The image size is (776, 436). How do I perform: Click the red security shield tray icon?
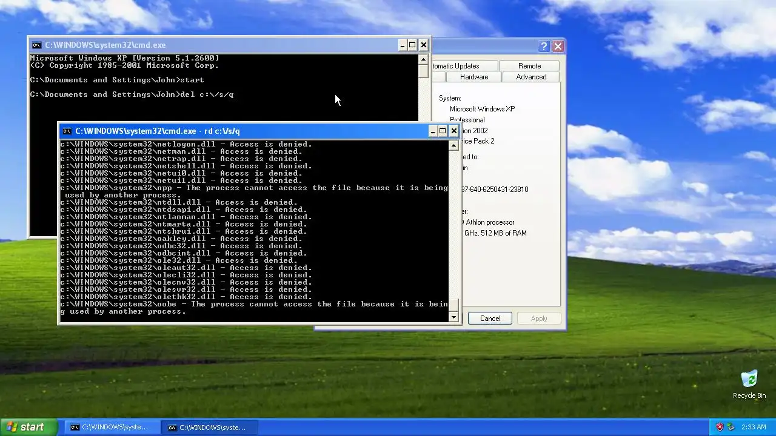point(720,427)
